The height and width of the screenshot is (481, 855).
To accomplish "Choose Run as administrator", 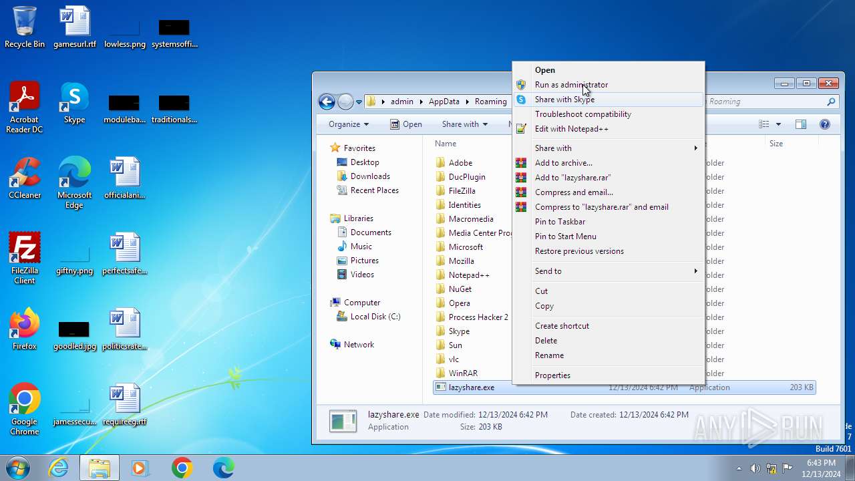I will coord(609,84).
